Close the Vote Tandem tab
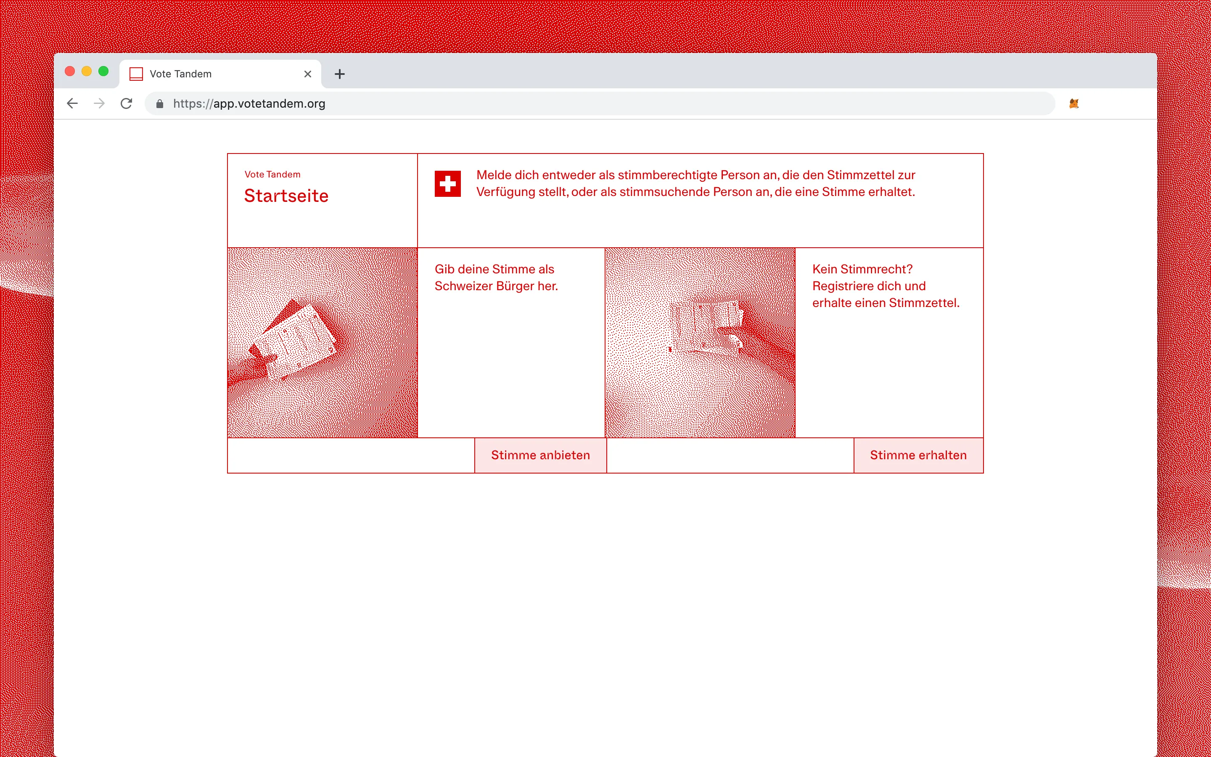This screenshot has width=1211, height=757. (308, 74)
